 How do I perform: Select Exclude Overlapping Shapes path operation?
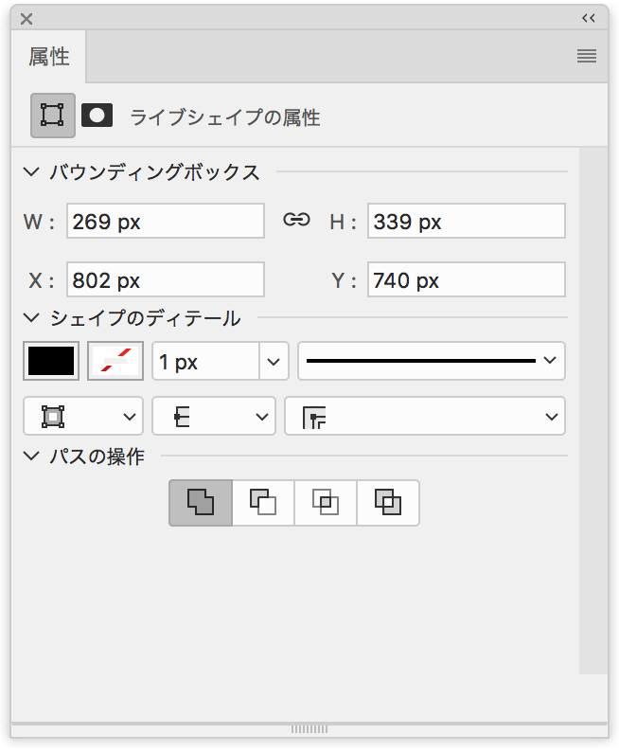click(388, 503)
